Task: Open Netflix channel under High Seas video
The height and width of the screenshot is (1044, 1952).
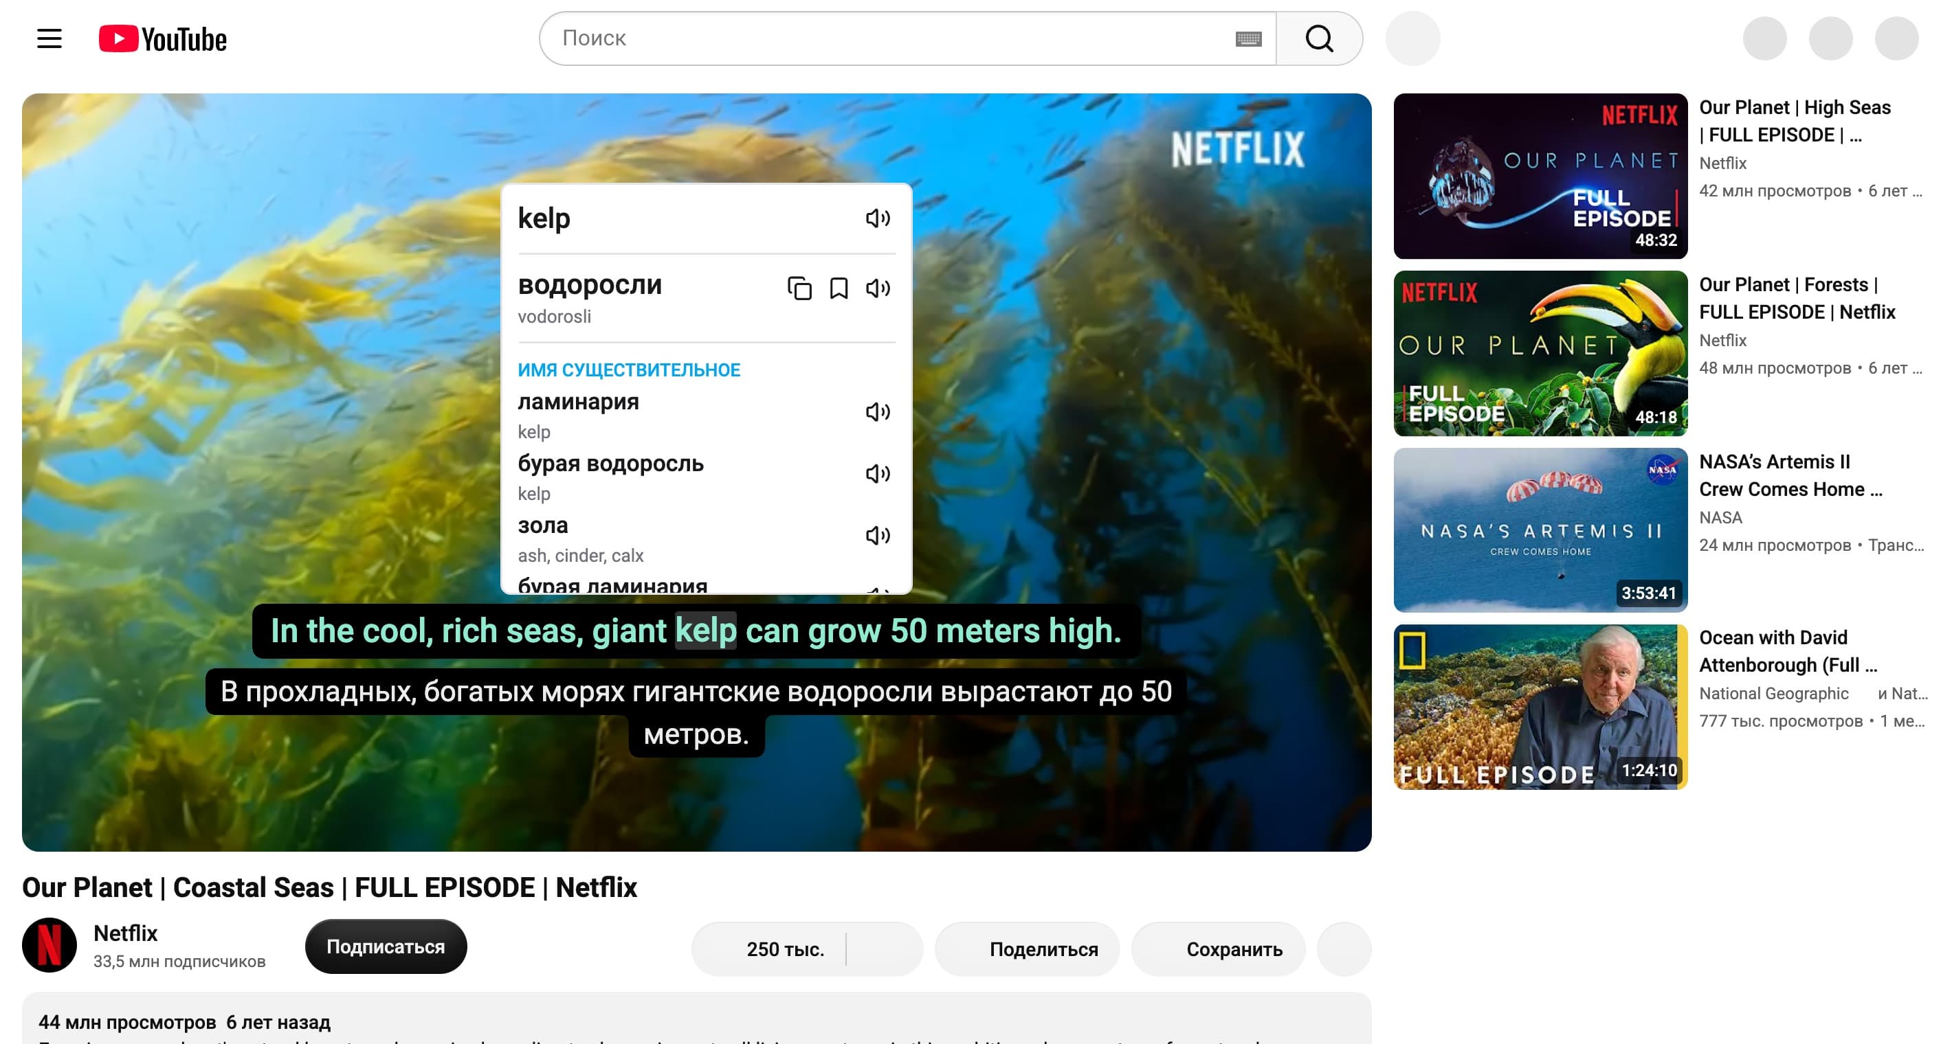Action: [1722, 163]
